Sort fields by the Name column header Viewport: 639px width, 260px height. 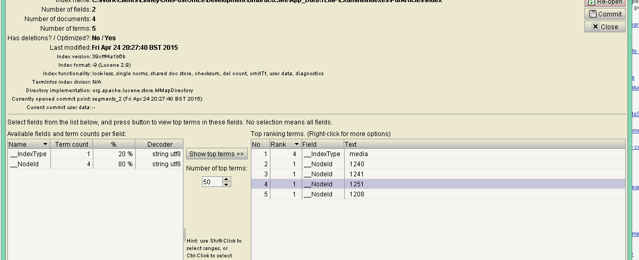29,144
